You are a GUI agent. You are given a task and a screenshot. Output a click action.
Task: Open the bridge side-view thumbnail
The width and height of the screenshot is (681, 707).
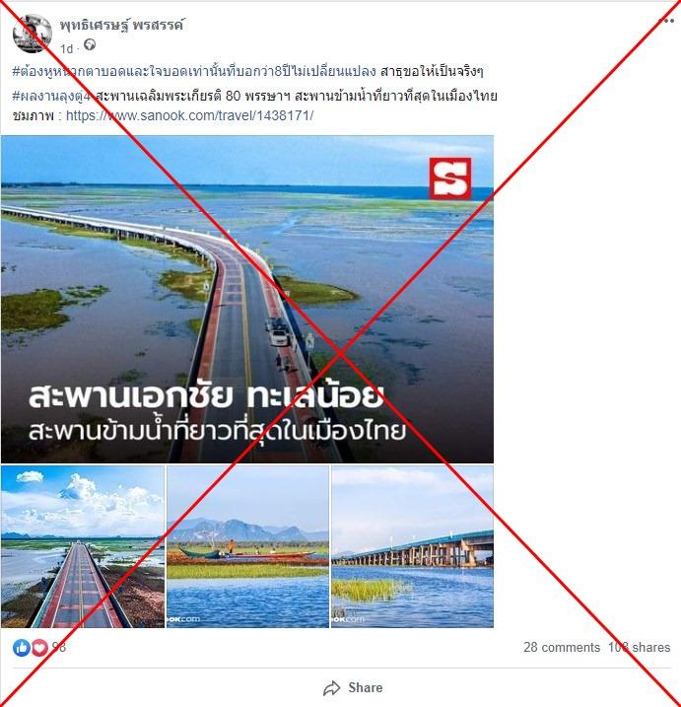[x=412, y=546]
